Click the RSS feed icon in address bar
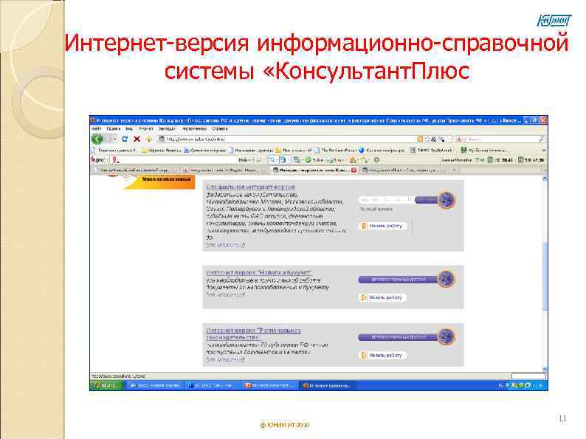 click(x=420, y=139)
